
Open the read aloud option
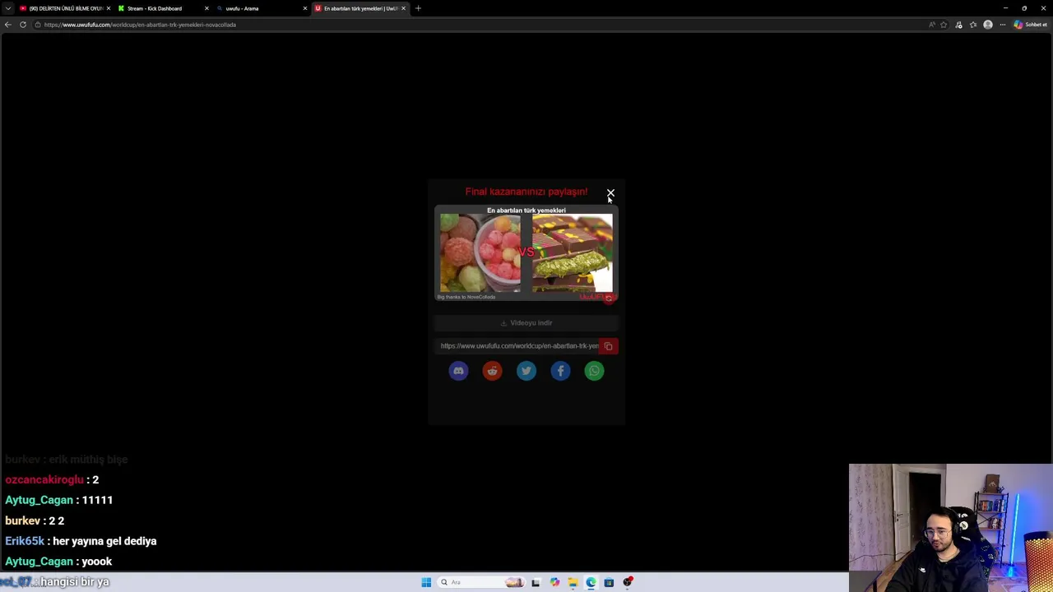point(932,25)
